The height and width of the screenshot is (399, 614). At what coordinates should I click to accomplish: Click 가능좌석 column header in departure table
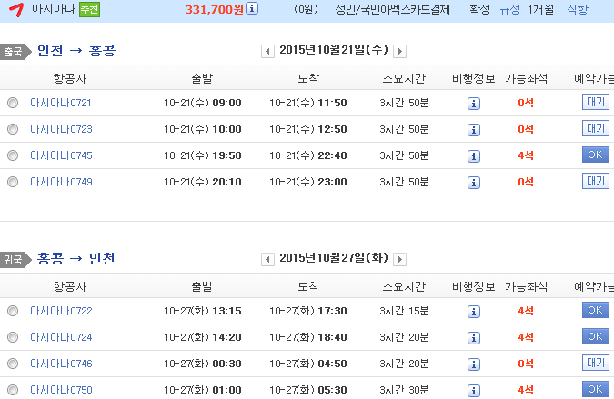point(526,79)
